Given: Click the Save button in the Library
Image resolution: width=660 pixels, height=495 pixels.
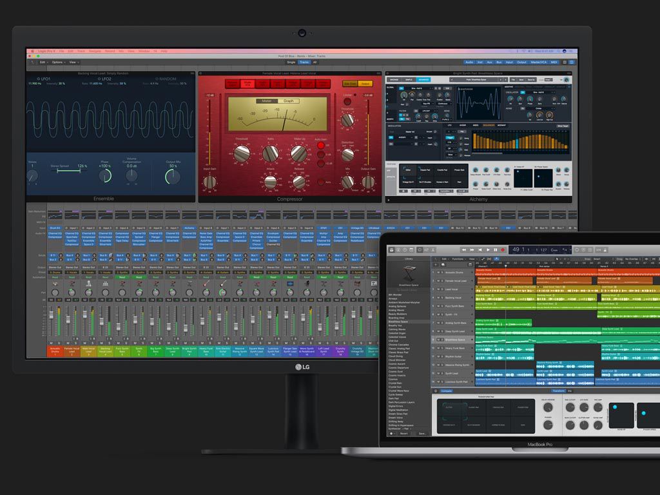Looking at the screenshot, I should [x=422, y=434].
